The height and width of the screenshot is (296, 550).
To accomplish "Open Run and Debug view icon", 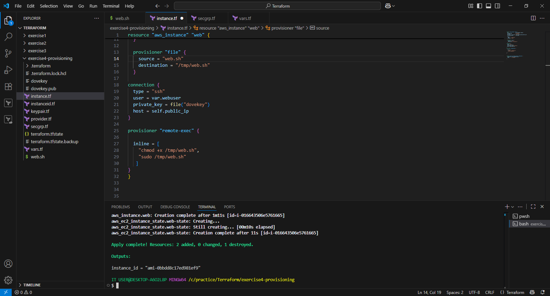I will tap(8, 70).
